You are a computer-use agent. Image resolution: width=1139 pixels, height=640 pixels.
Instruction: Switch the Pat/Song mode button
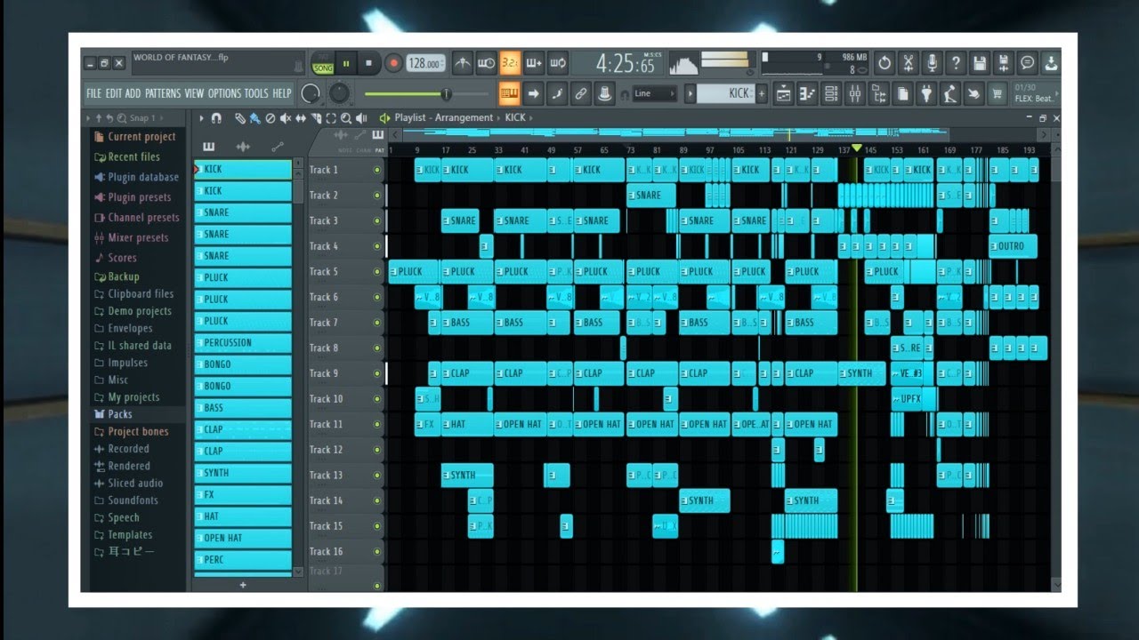point(322,64)
